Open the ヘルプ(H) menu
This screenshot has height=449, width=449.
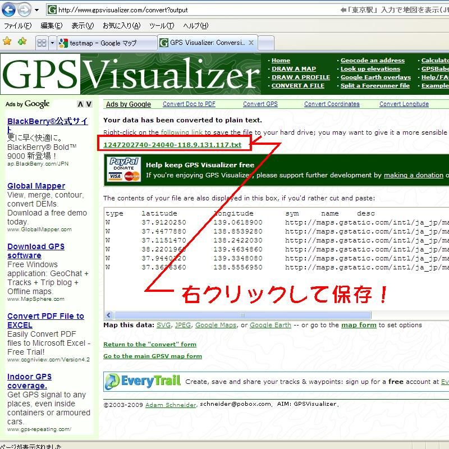pyautogui.click(x=196, y=26)
